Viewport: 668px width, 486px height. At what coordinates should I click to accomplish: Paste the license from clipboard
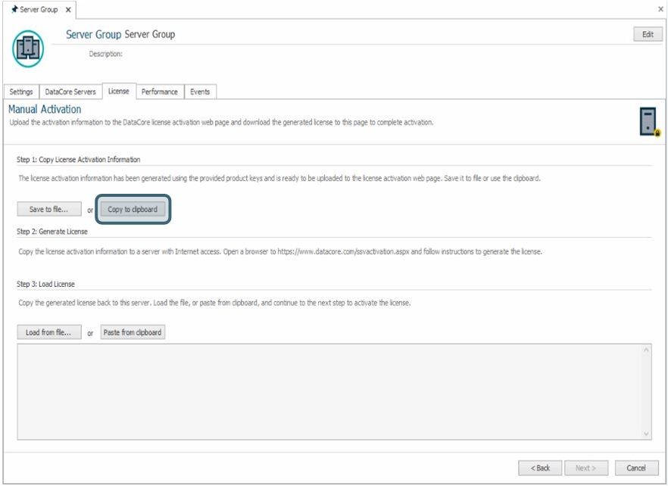click(x=133, y=332)
